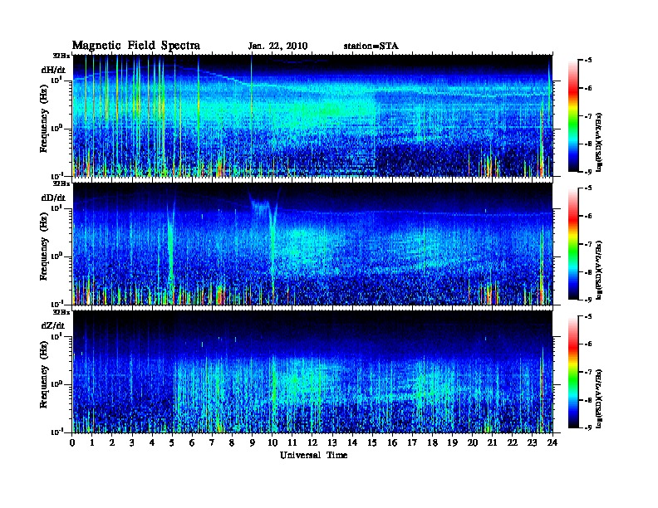Click hour '3' on the time axis
The width and height of the screenshot is (658, 508).
133,442
